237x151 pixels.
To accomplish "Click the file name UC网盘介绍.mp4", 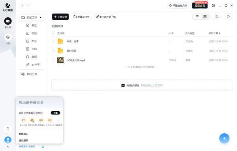I will pos(76,60).
